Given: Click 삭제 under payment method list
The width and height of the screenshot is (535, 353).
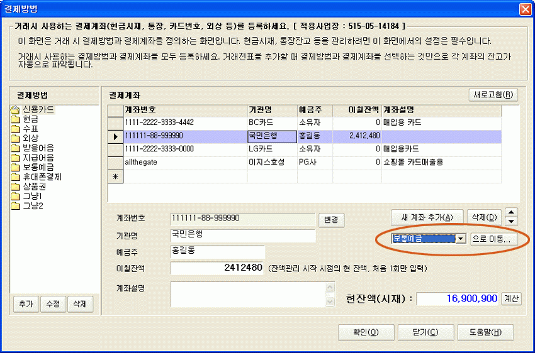Looking at the screenshot, I should (80, 303).
